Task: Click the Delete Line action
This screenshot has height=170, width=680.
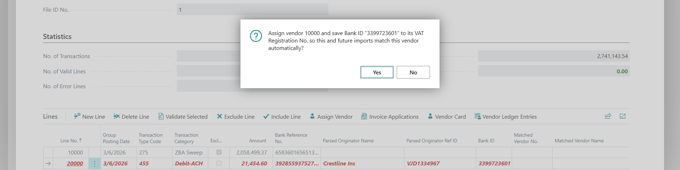Action: click(x=131, y=117)
